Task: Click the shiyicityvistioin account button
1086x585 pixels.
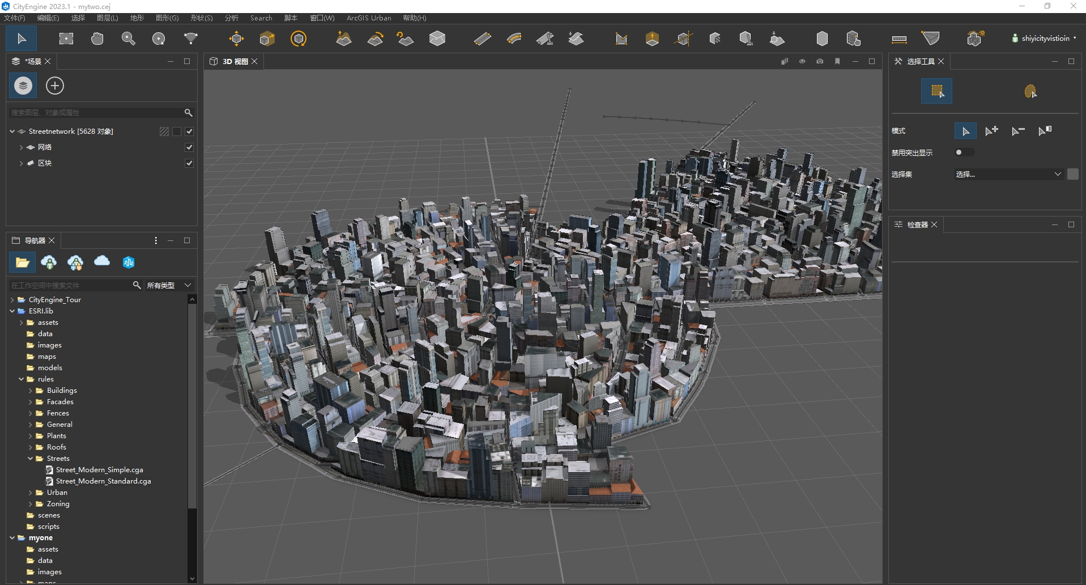Action: click(1044, 38)
